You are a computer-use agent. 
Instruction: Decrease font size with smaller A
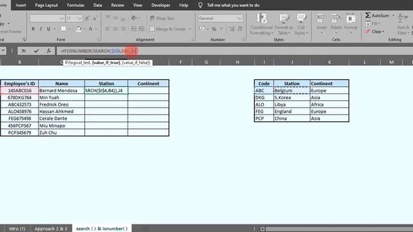95,18
